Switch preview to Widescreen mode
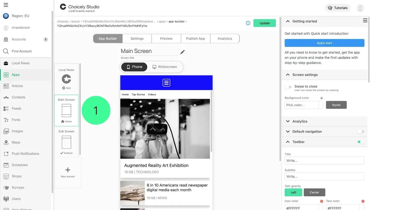 coord(165,67)
